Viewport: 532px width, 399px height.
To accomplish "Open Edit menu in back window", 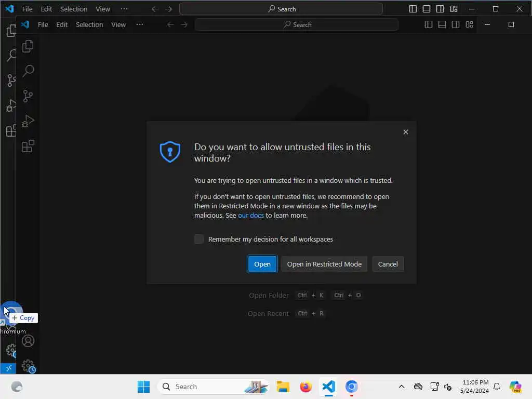I will 46,9.
